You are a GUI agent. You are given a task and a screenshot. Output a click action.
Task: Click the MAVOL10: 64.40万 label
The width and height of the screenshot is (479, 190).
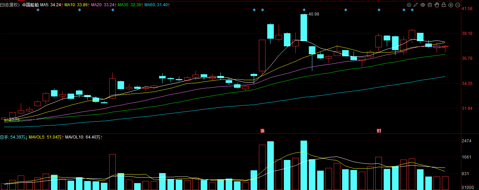click(84, 137)
